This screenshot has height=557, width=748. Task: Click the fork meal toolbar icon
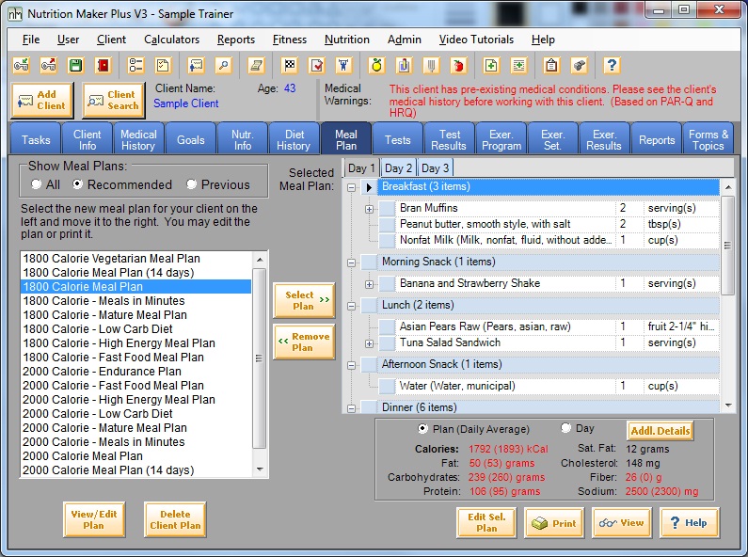431,65
